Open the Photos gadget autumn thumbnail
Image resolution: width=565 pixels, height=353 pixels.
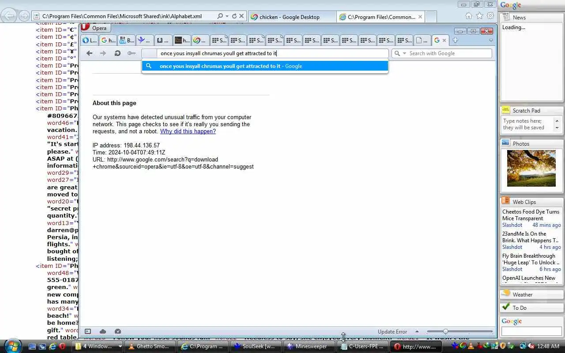531,168
